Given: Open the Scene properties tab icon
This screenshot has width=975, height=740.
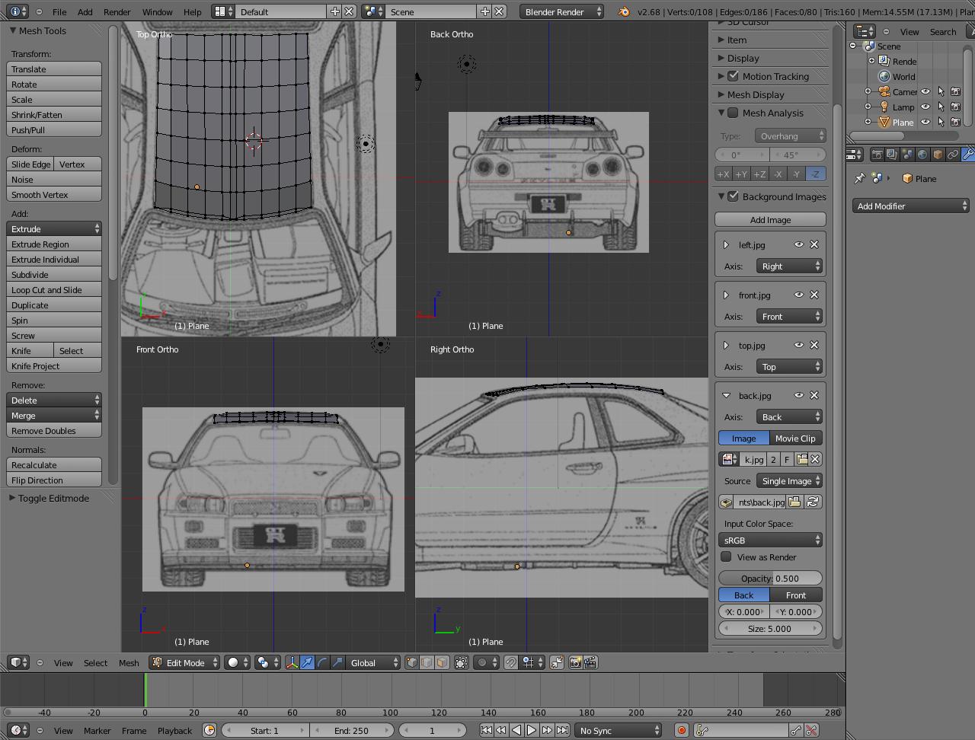Looking at the screenshot, I should [907, 155].
